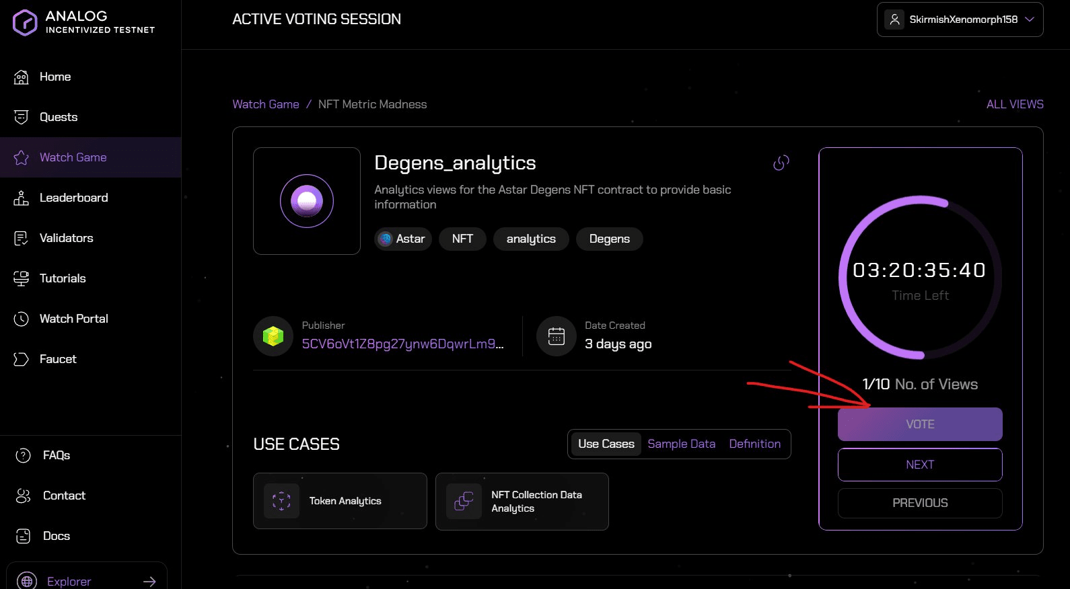Open the publisher address 5CV6oVt1Z8pg27... link
The height and width of the screenshot is (589, 1070).
coord(402,344)
